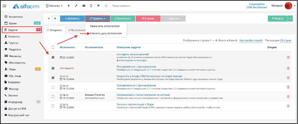Image resolution: width=298 pixels, height=124 pixels.
Task: Delete the 'отследить начало занятий' task via trash icon
Action: pos(288,57)
